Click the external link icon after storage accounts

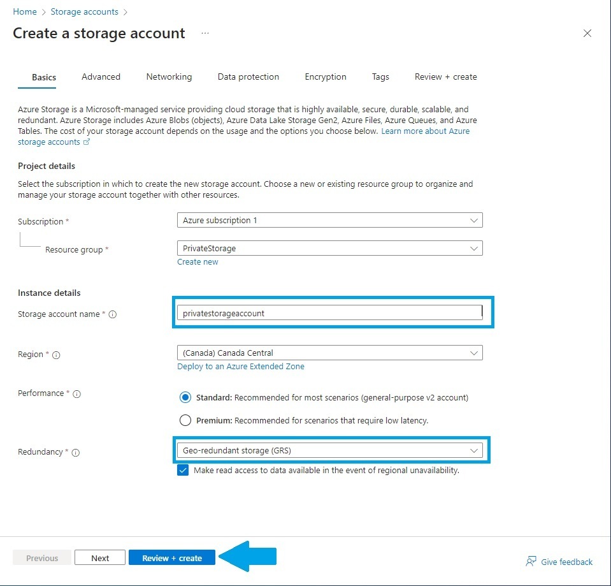tap(85, 142)
